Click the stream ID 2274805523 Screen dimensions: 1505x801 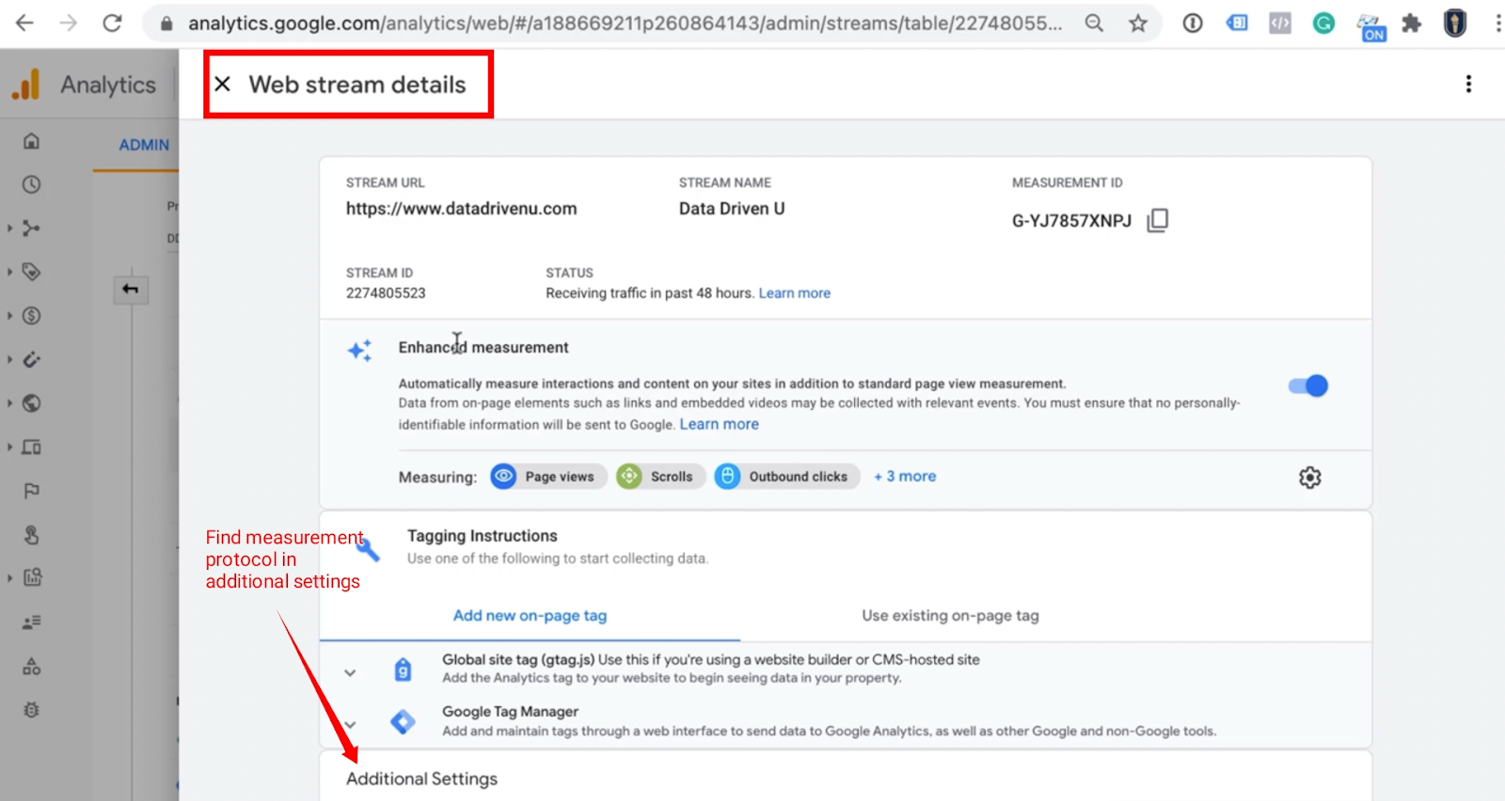click(x=386, y=293)
